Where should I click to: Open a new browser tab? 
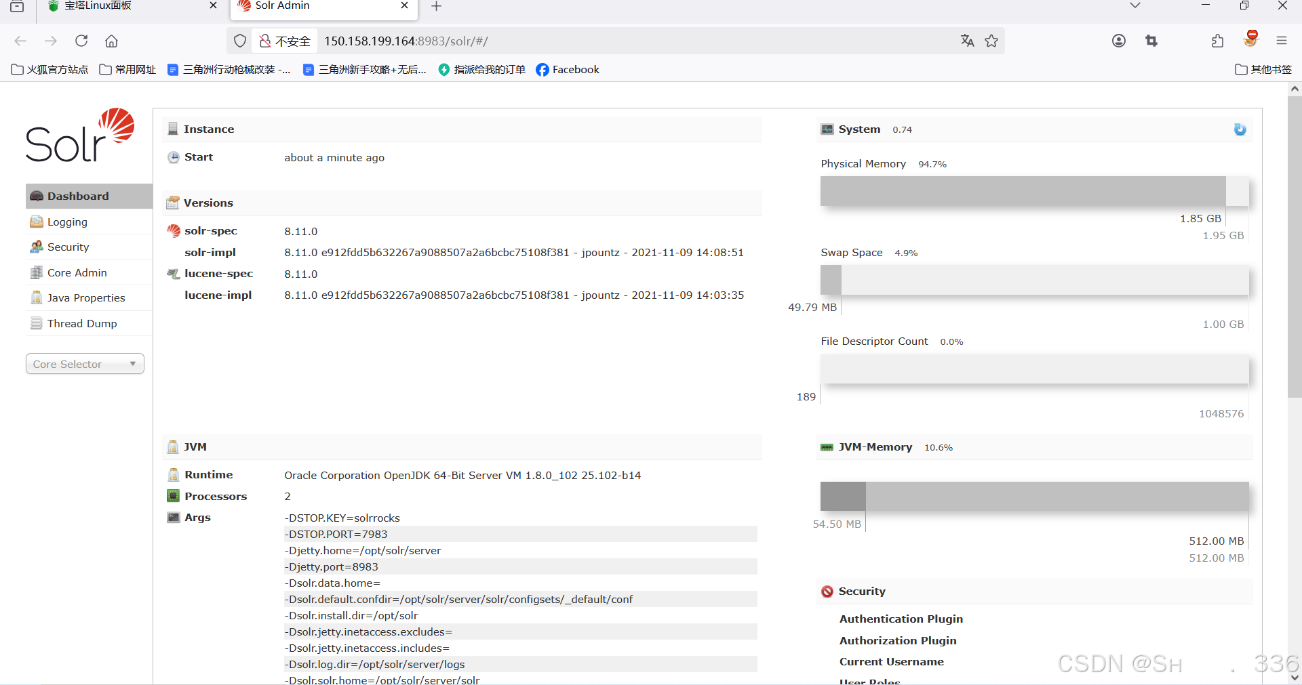point(437,6)
